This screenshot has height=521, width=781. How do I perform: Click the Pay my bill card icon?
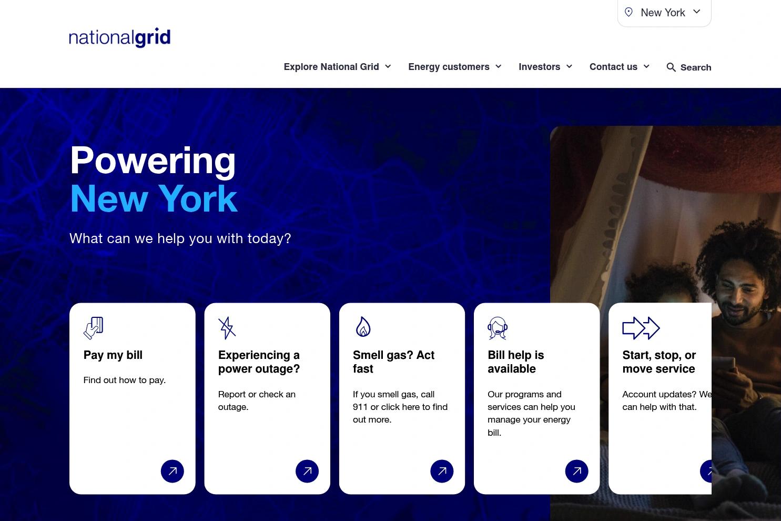tap(93, 328)
